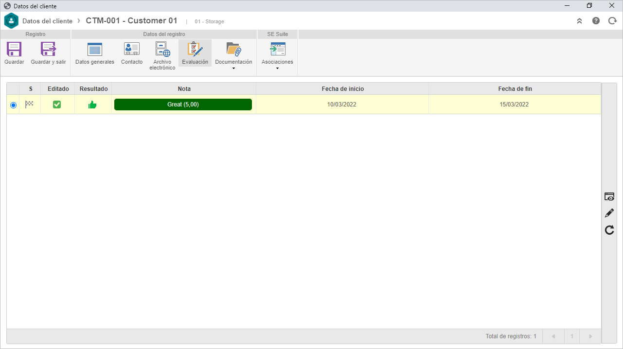This screenshot has height=349, width=623.
Task: Click the SE Suite hexagon logo
Action: click(x=11, y=21)
